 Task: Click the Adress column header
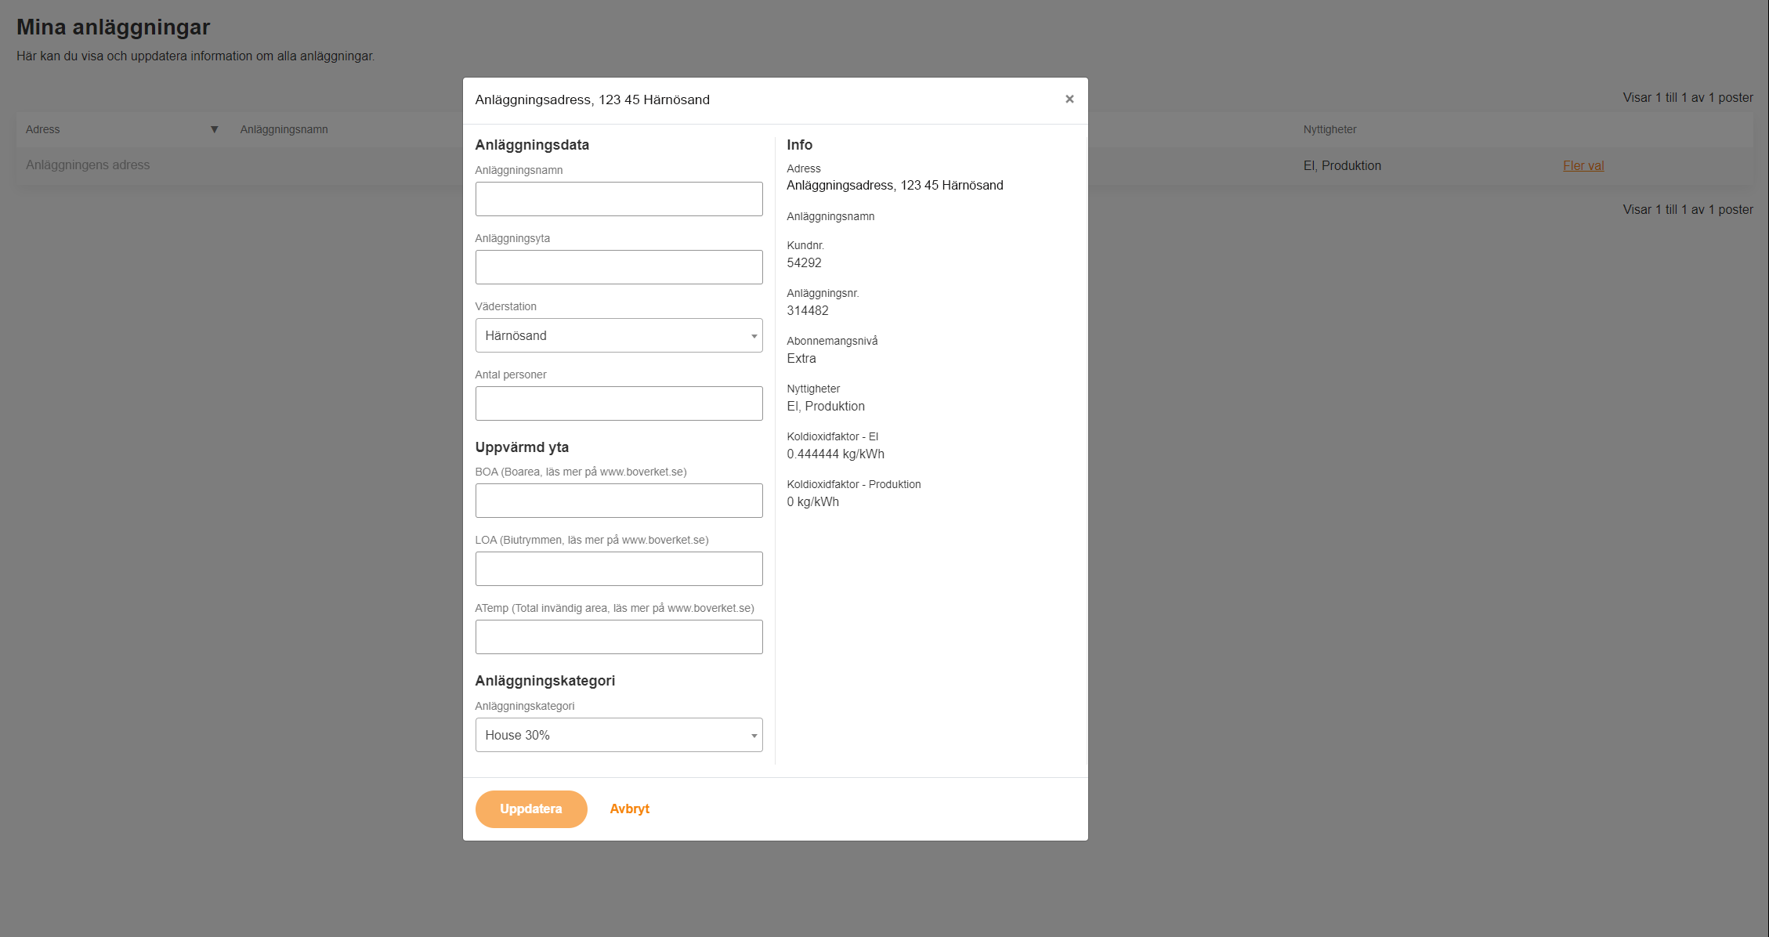43,129
